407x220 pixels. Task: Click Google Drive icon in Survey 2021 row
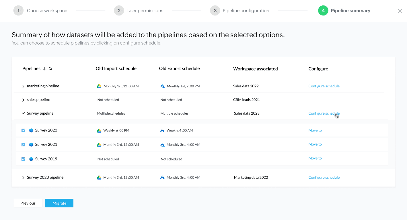[x=99, y=145]
